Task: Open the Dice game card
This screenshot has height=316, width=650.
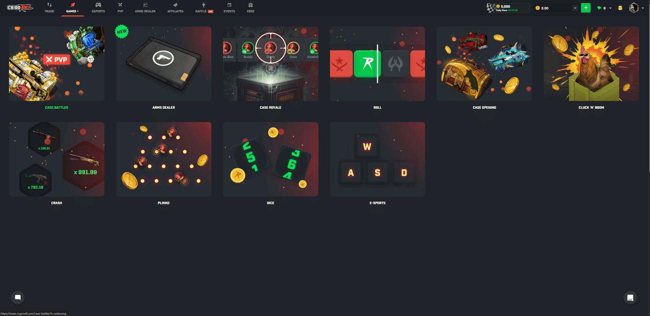Action: tap(271, 159)
